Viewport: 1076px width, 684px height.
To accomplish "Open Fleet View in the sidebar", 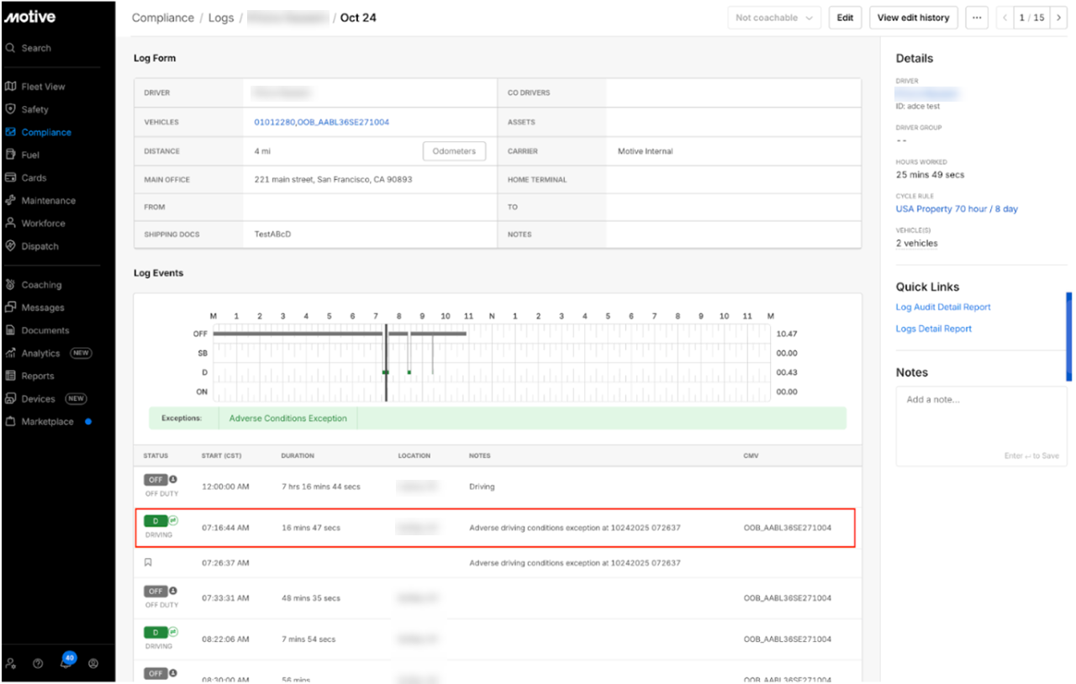I will click(x=43, y=87).
